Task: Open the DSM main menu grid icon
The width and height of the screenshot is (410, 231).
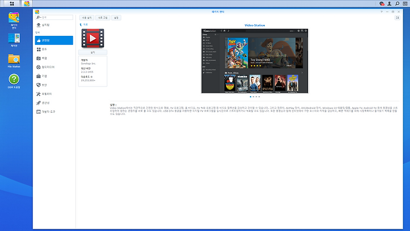Action: (x=12, y=3)
